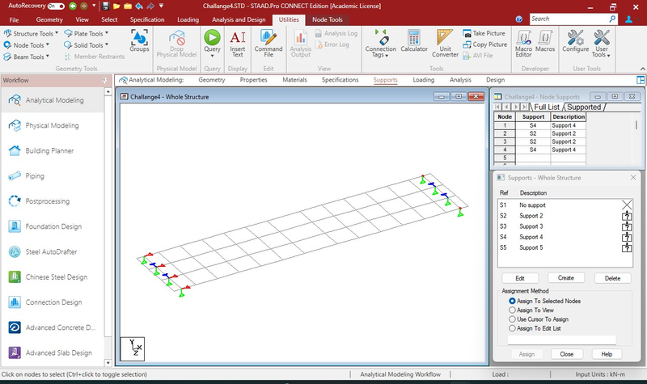647x384 pixels.
Task: Open the Geometry ribbon tab
Action: 49,19
